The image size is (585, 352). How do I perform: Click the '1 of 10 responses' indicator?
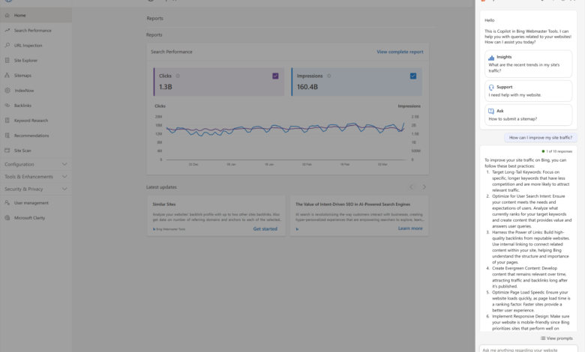pos(557,151)
